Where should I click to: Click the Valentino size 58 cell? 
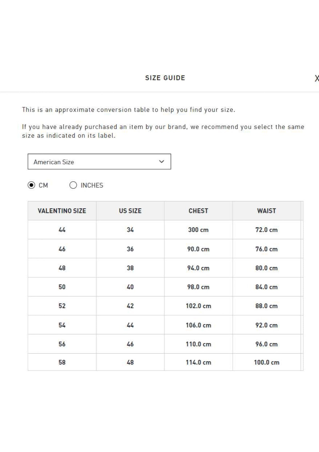click(x=62, y=362)
